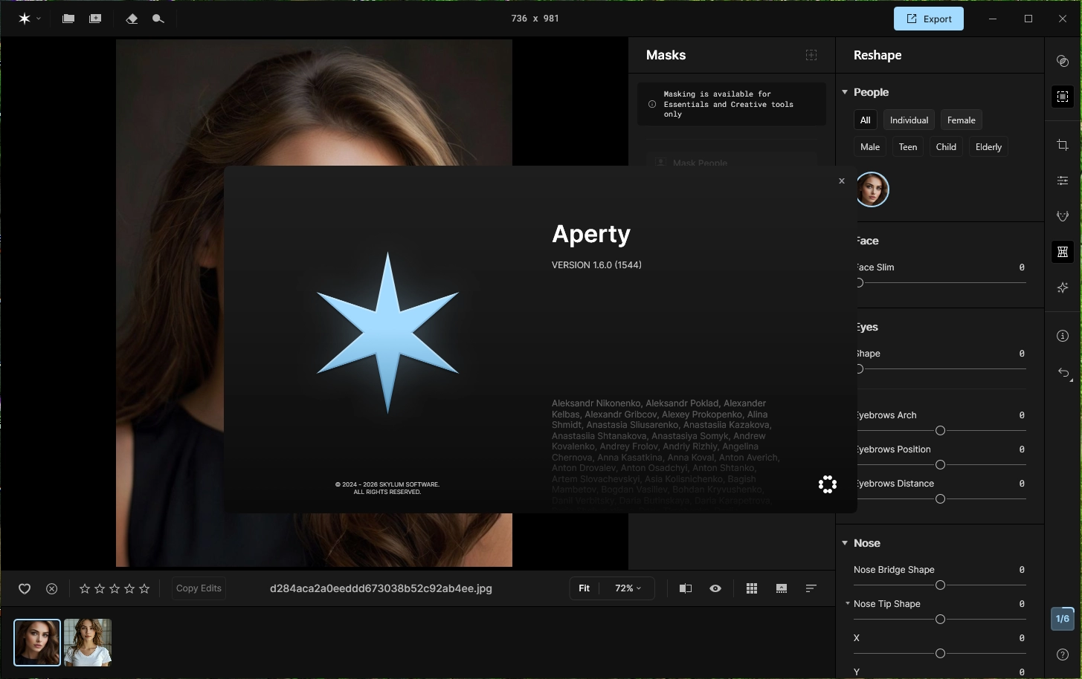
Task: Collapse the Nose section
Action: [845, 543]
